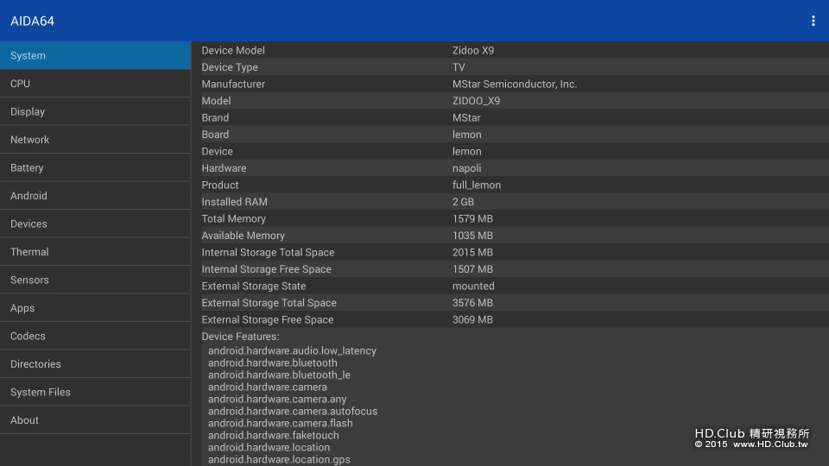Click the Device row label
The height and width of the screenshot is (466, 829).
click(218, 152)
